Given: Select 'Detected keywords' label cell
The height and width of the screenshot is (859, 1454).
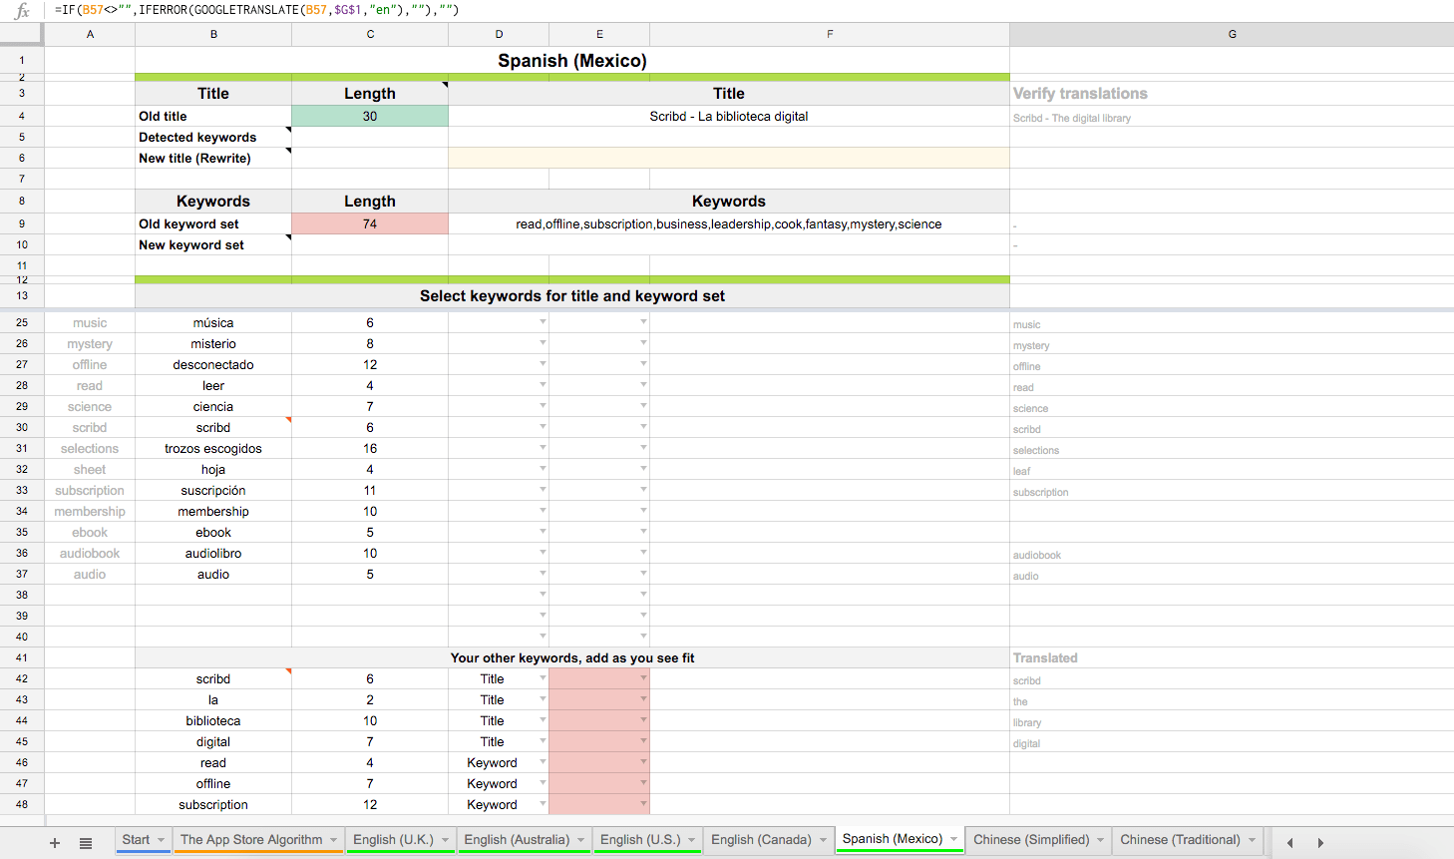Looking at the screenshot, I should (x=213, y=137).
